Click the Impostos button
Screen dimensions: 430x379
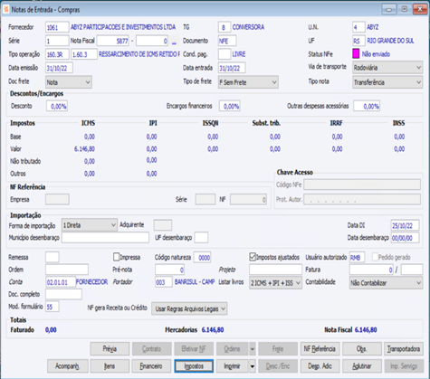click(x=194, y=366)
